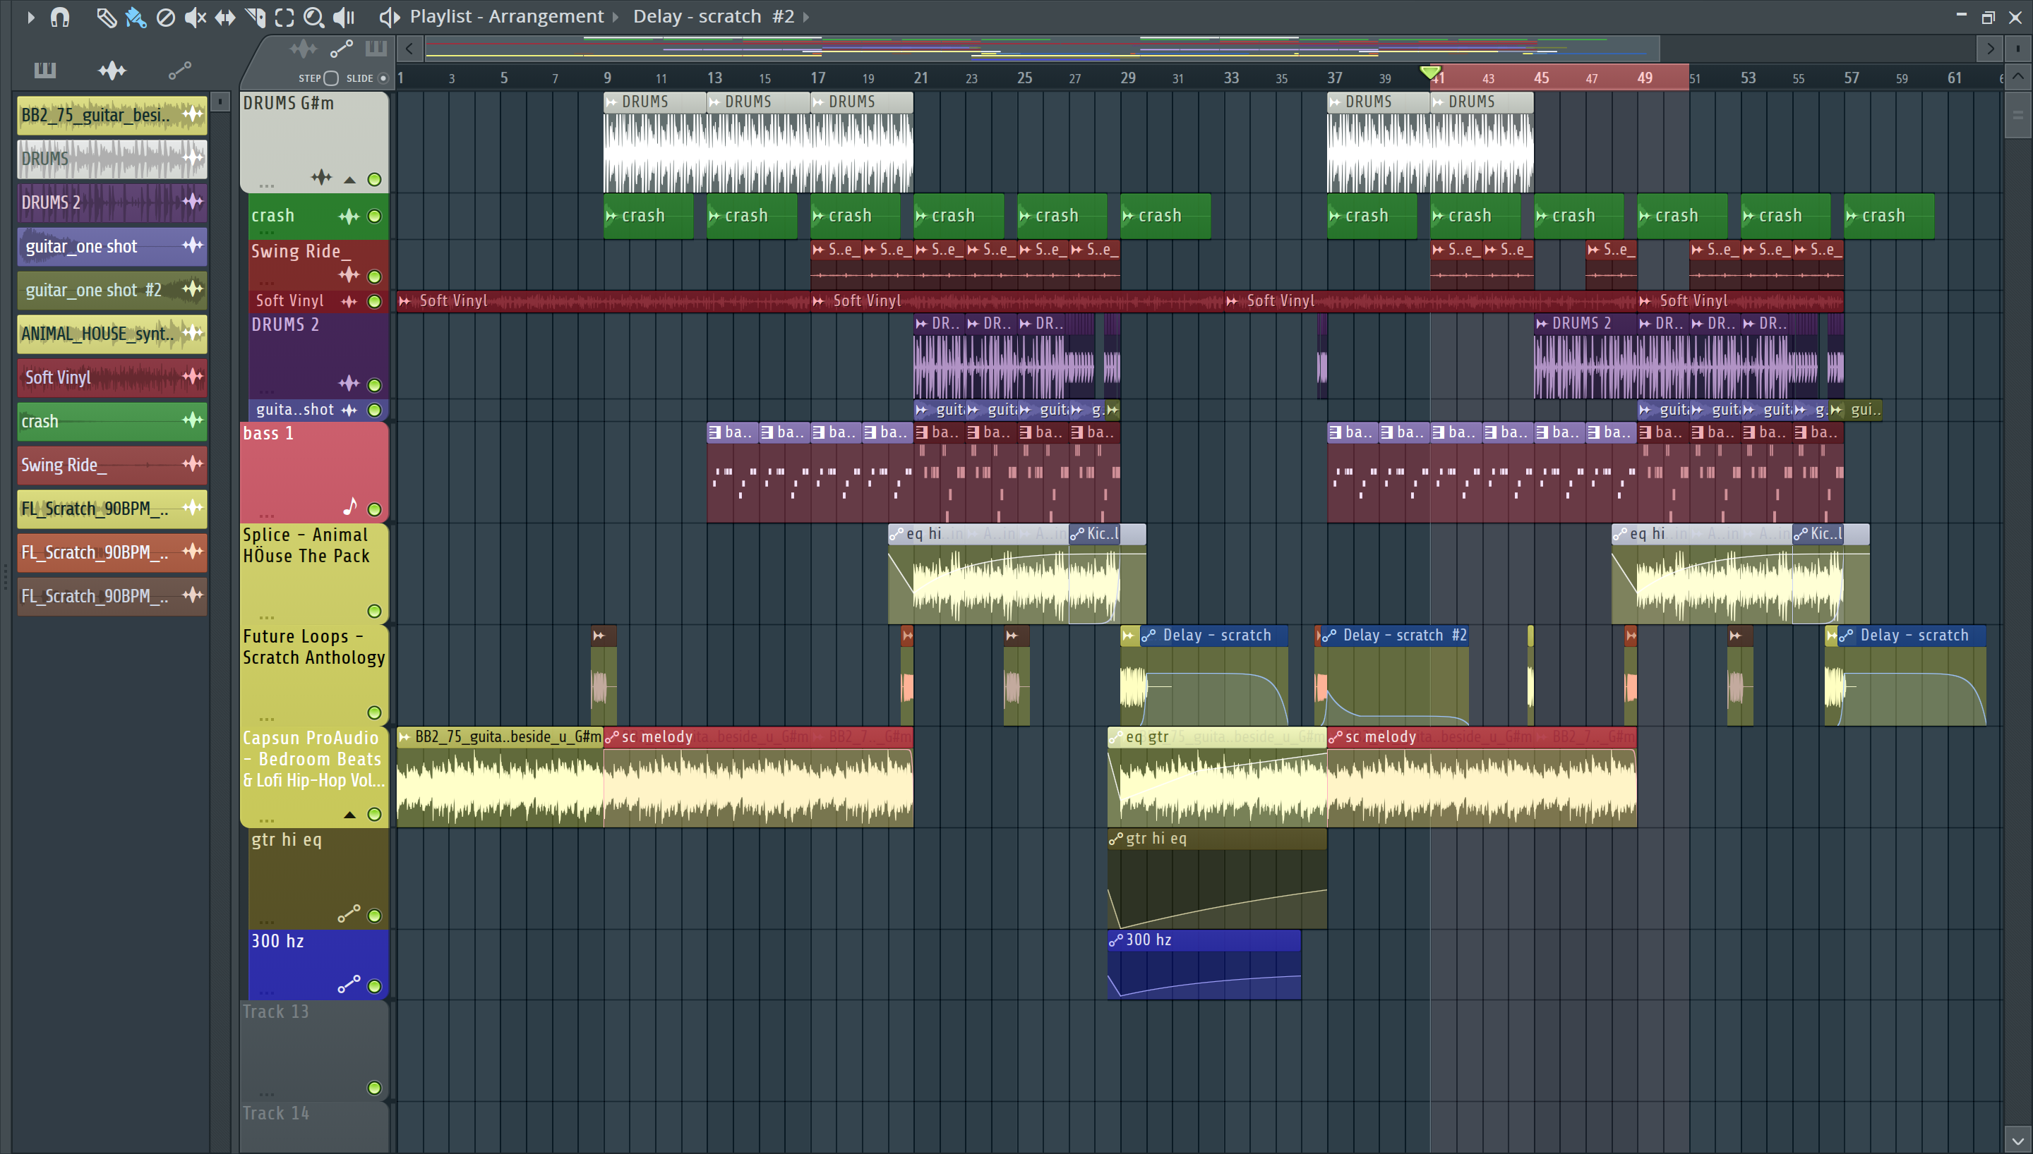The image size is (2033, 1154).
Task: Show automation clips in the picker panel
Action: (x=180, y=71)
